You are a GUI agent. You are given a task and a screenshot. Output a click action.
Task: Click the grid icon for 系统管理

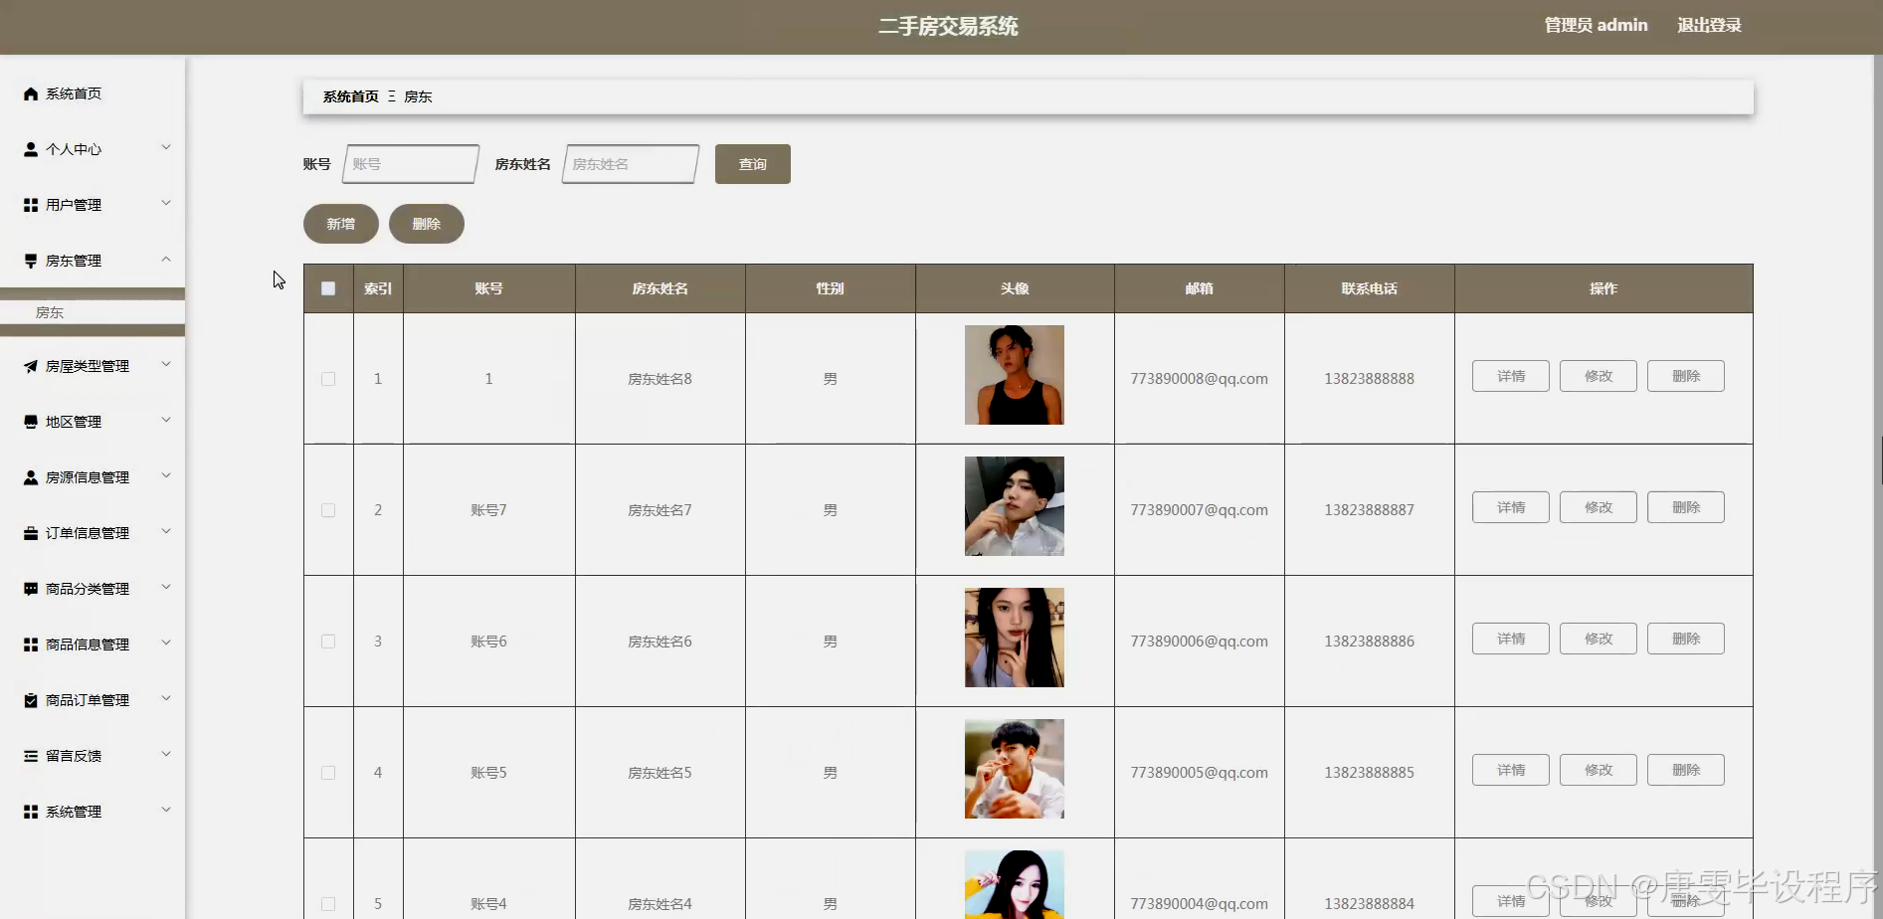31,812
